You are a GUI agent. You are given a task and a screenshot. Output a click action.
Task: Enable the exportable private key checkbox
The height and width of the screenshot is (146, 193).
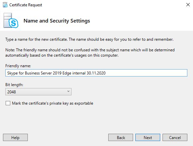click(8, 103)
